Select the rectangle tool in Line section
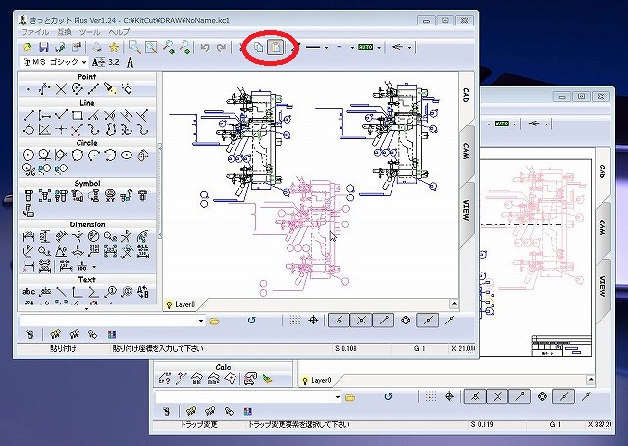The width and height of the screenshot is (628, 446). tap(77, 116)
